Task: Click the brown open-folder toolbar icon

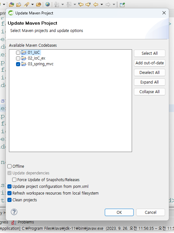Action: point(38,4)
